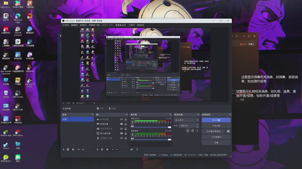
Task: Open the Docks (D) menu
Action: coord(94,25)
